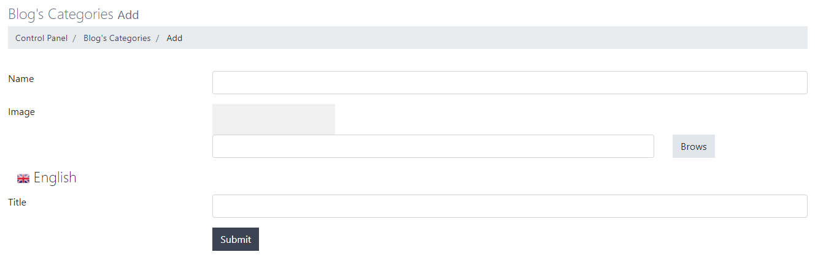Image resolution: width=815 pixels, height=260 pixels.
Task: Click the Add subtitle in the page heading
Action: pos(128,15)
